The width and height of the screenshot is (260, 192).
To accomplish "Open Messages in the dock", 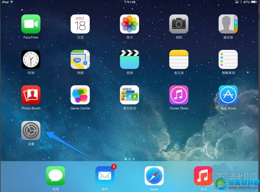I will [56, 176].
